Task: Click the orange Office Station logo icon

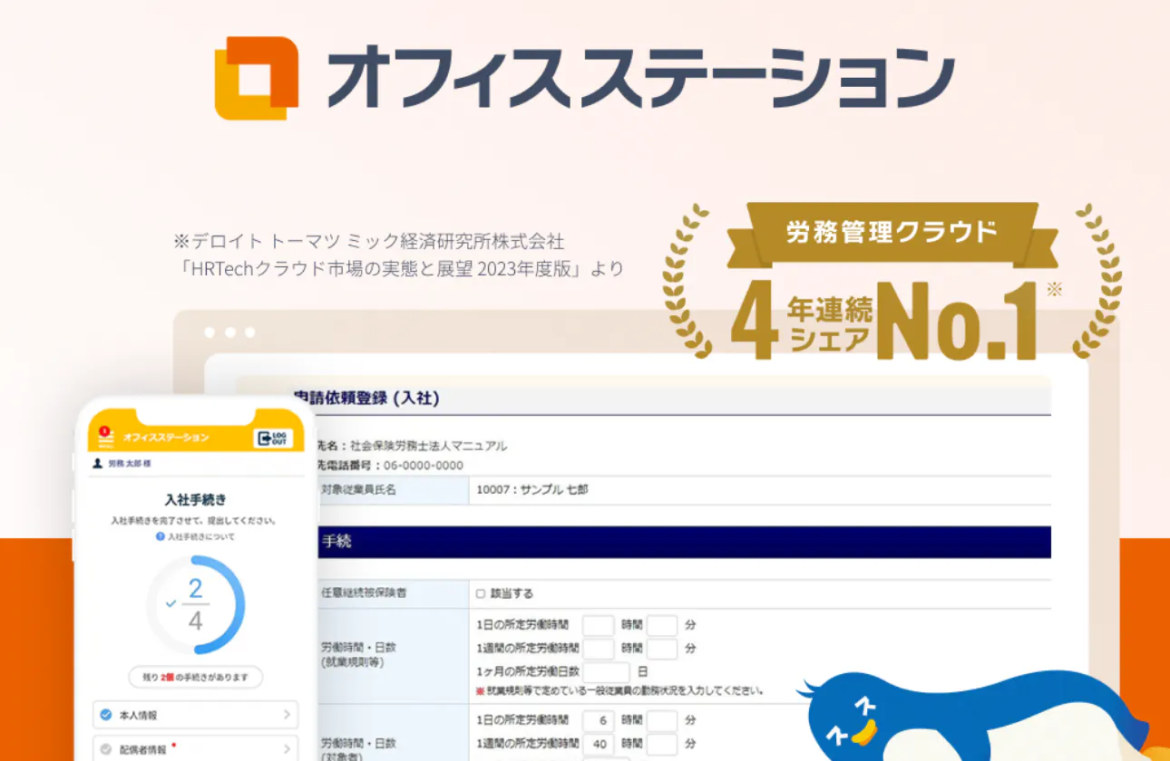Action: tap(257, 78)
